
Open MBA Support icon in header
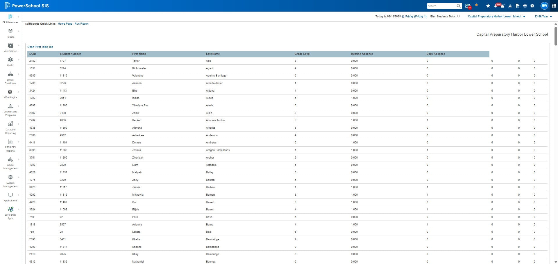(468, 6)
